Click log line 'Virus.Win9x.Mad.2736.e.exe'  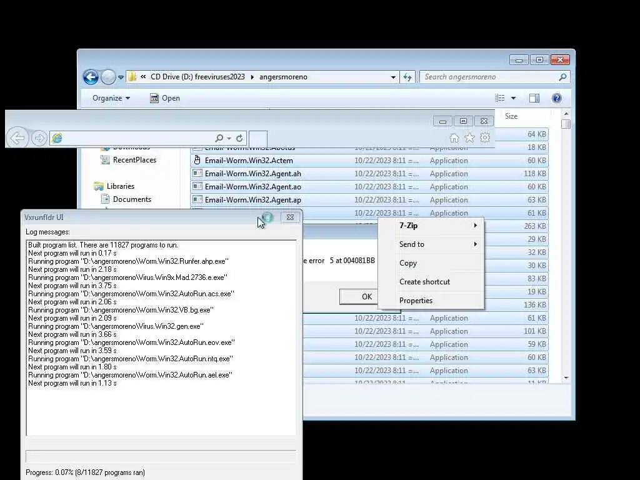[127, 277]
